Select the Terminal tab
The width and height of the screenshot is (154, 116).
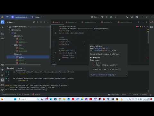point(10,68)
